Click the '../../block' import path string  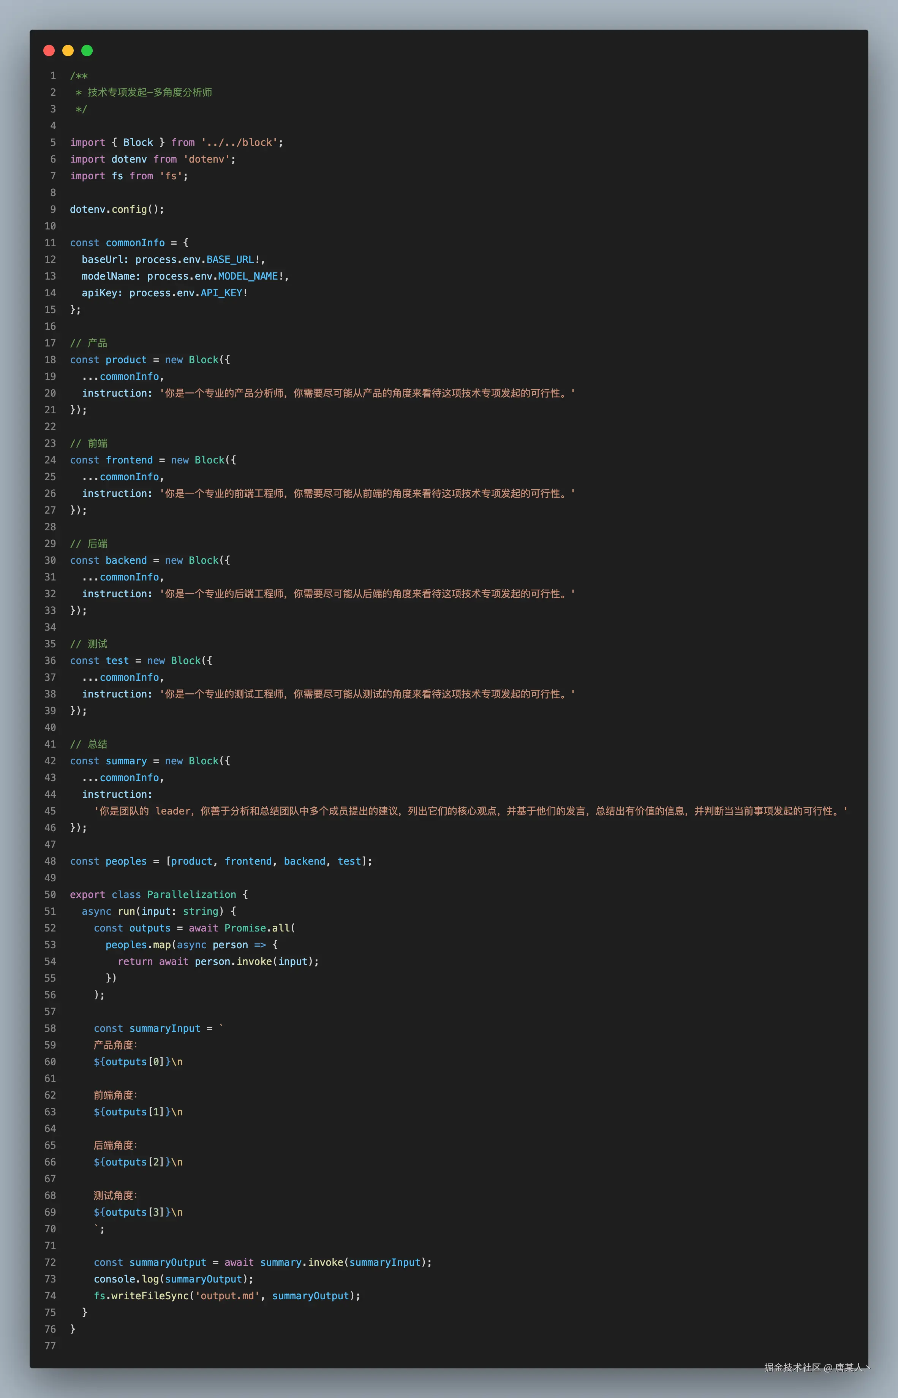coord(239,142)
